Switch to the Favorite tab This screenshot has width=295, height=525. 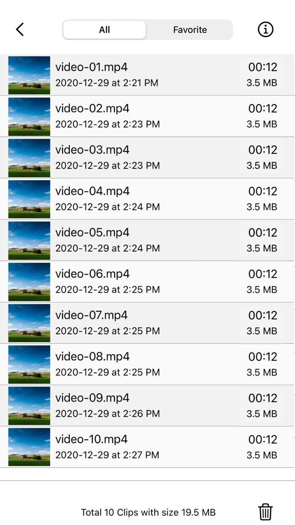(x=189, y=29)
